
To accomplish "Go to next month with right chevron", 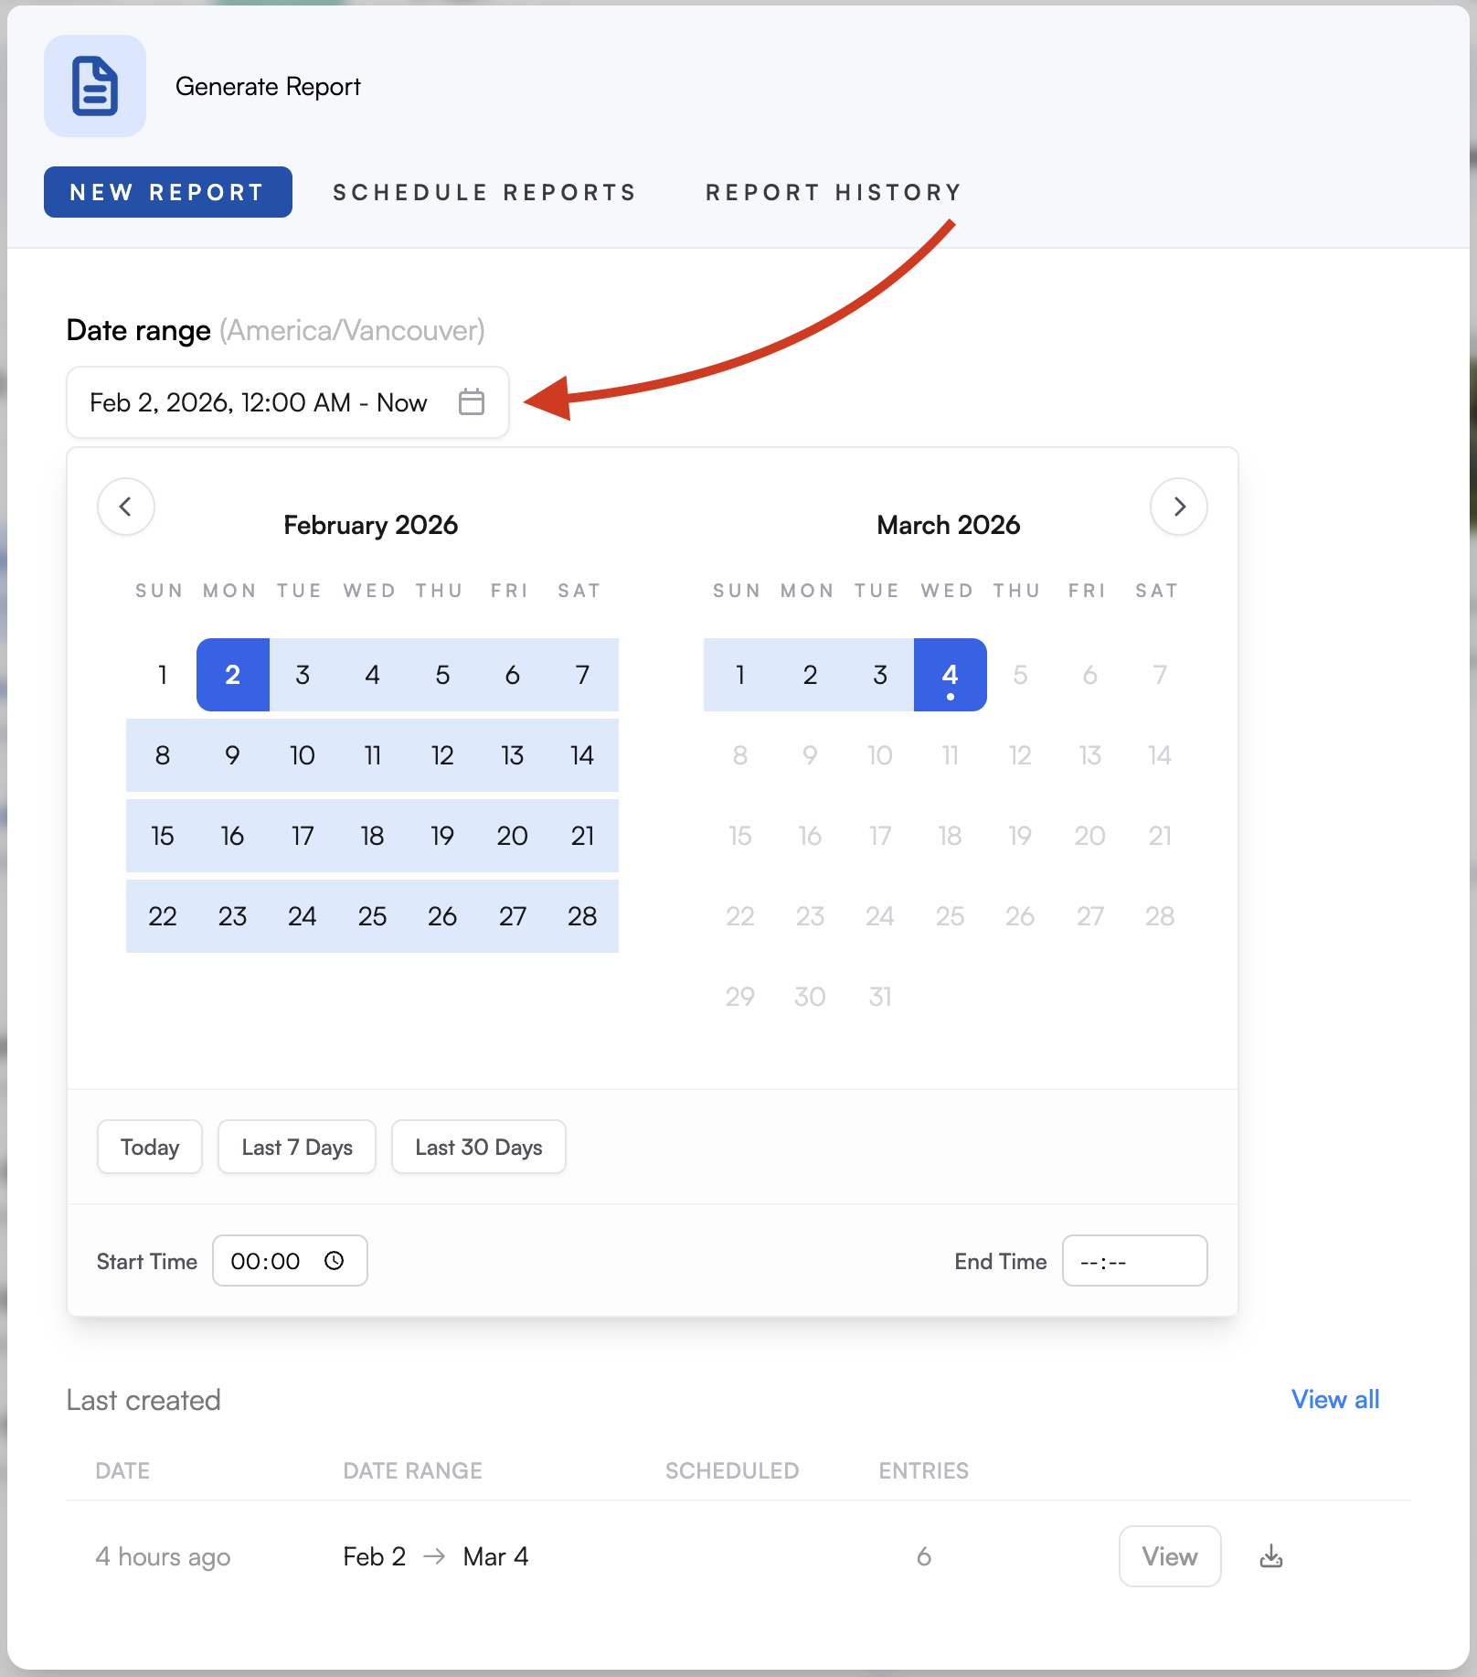I will click(1179, 507).
